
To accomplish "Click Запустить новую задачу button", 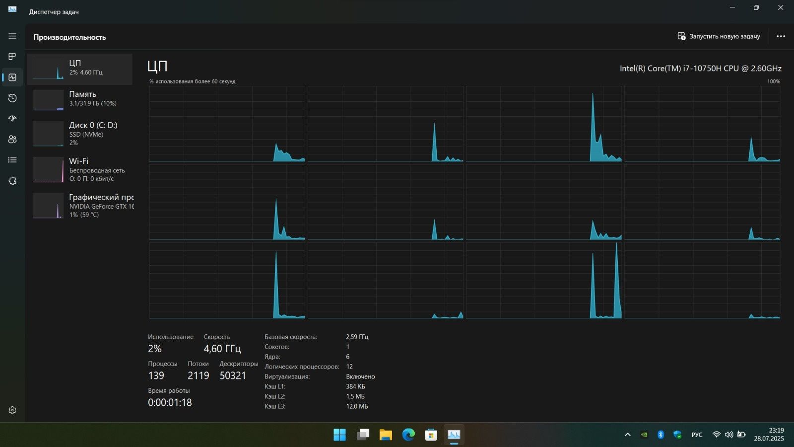I will [719, 36].
